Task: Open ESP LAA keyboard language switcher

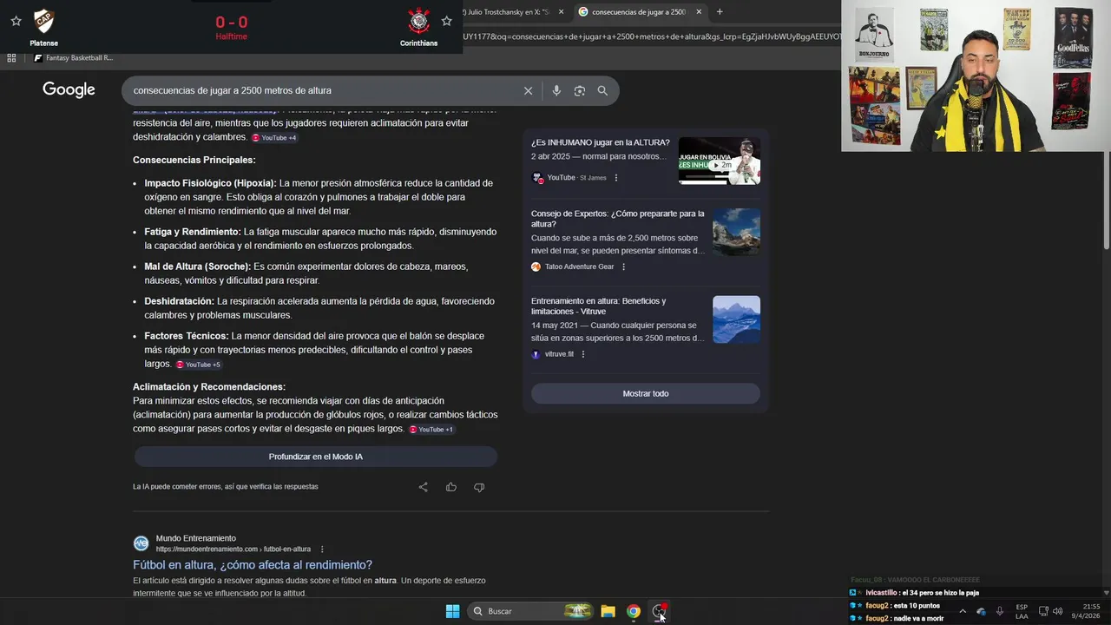Action: tap(1022, 611)
